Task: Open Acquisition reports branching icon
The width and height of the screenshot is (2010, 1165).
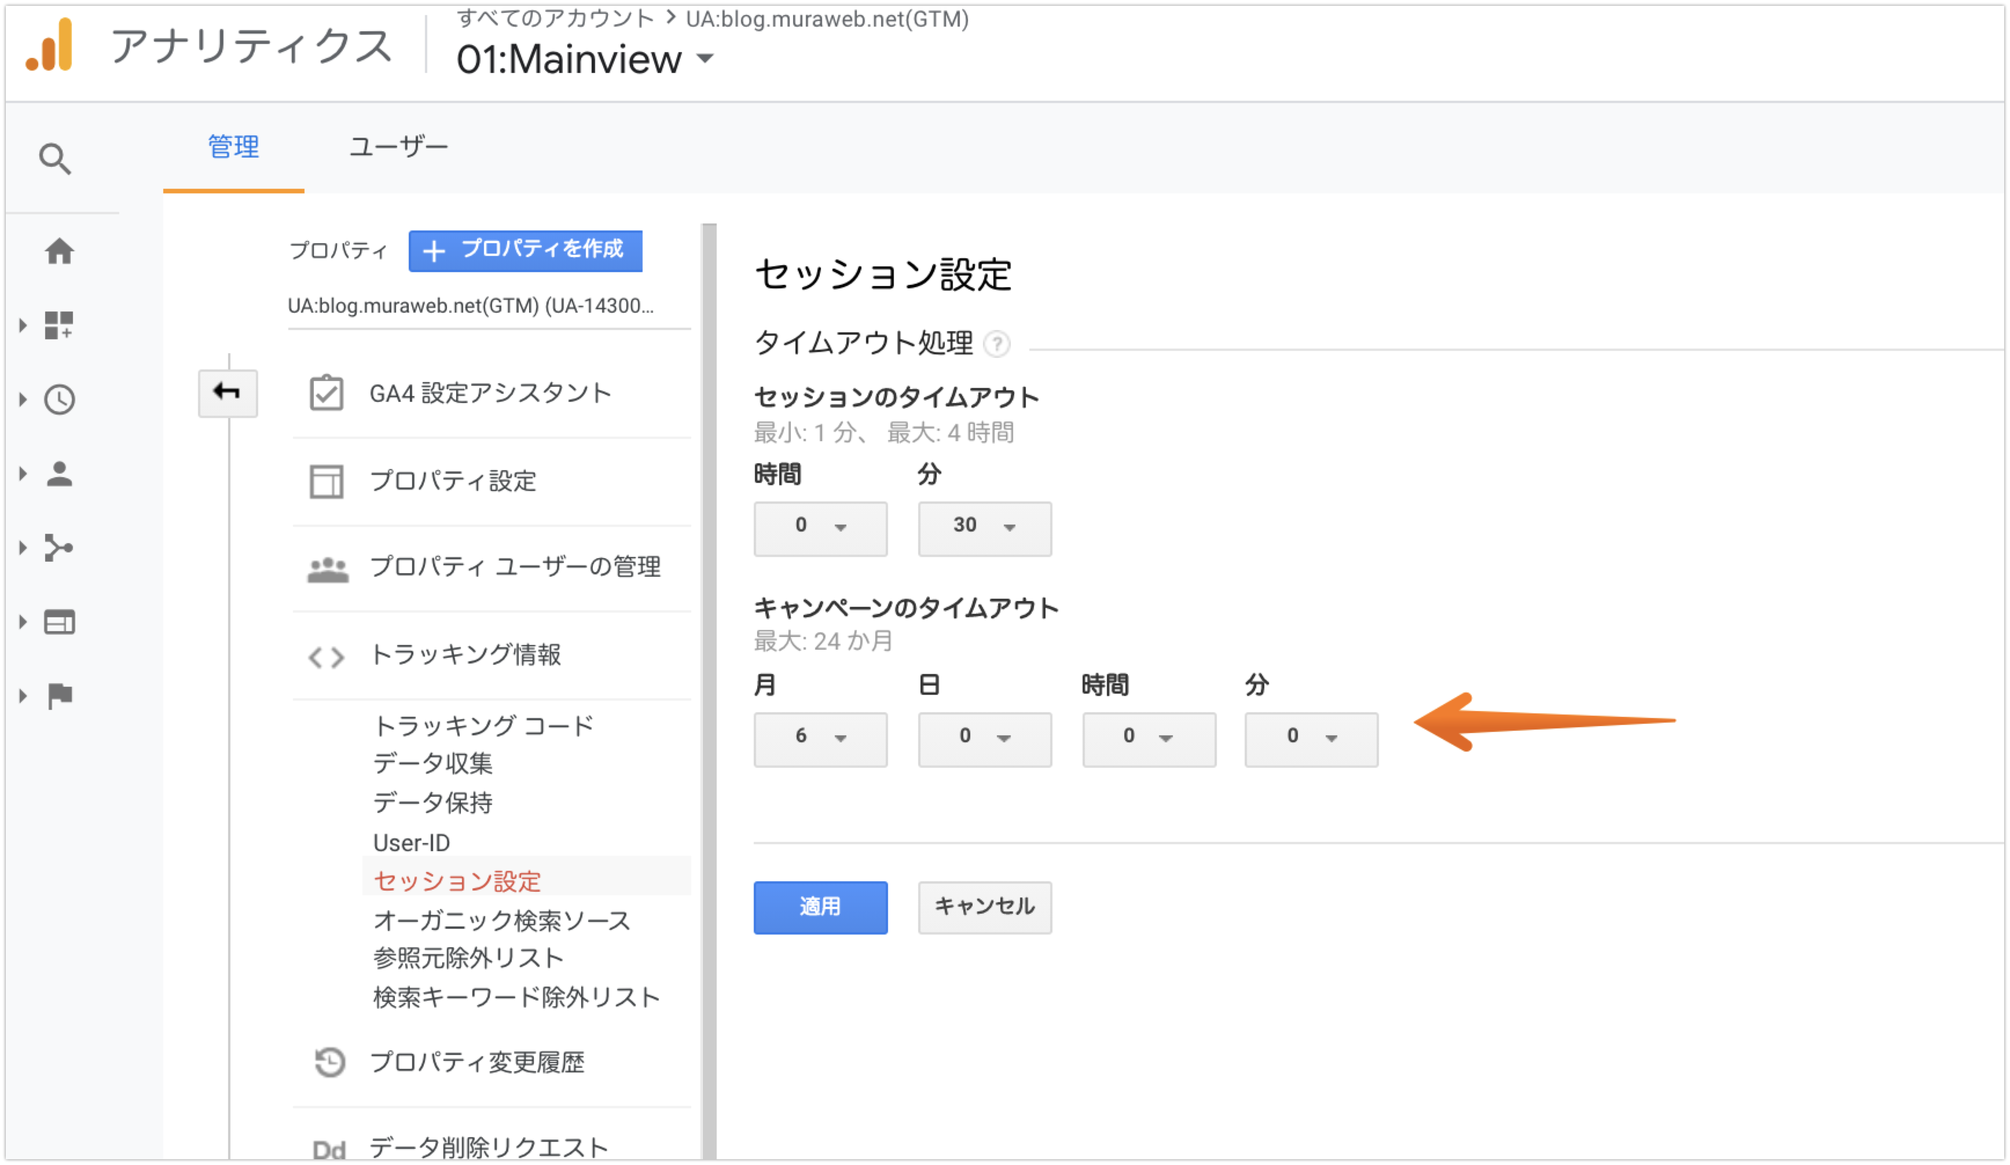Action: (59, 547)
